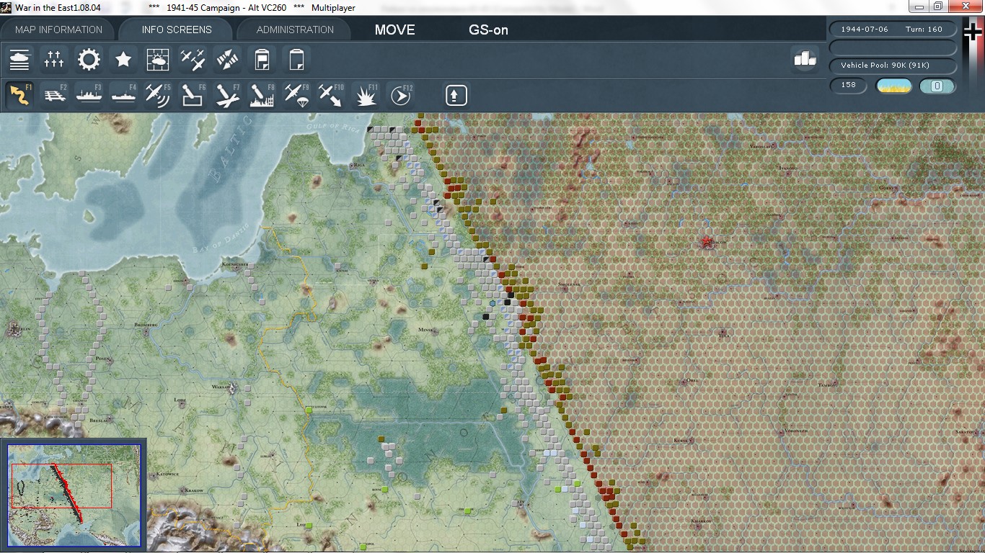Open the victory star icon
This screenshot has width=985, height=553.
123,59
